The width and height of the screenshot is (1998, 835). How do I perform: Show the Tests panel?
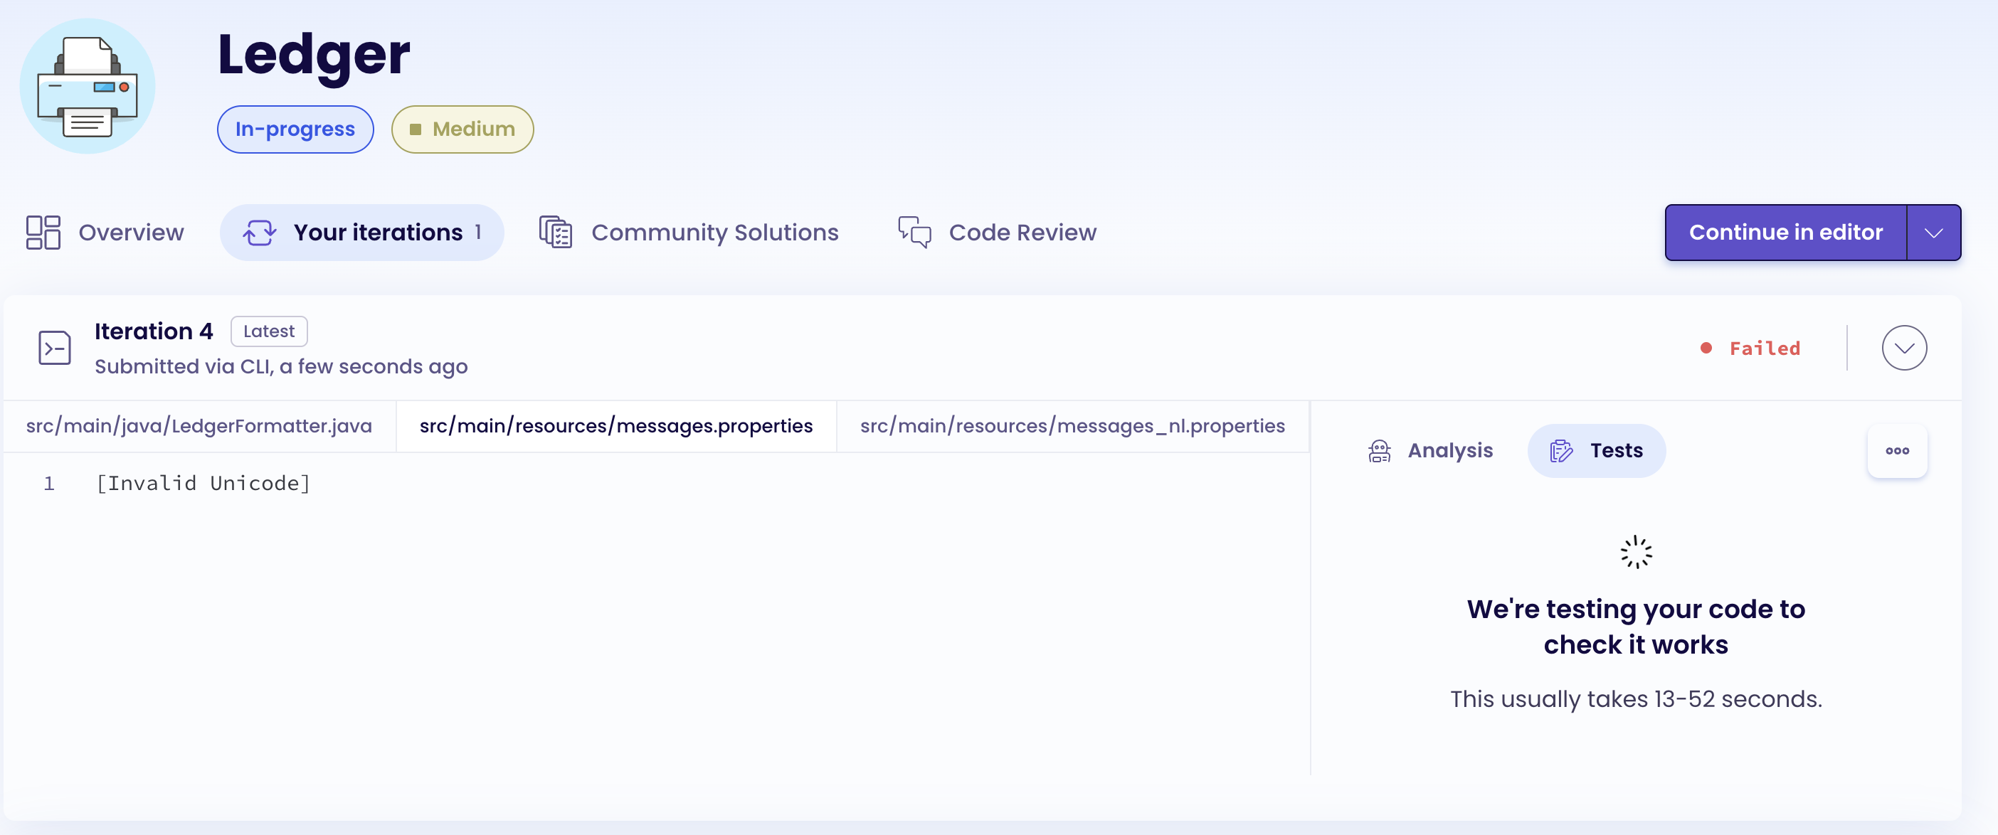(x=1596, y=451)
